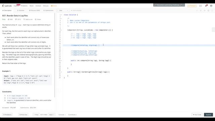Click the Run Code button
This screenshot has width=215, height=121.
197,115
